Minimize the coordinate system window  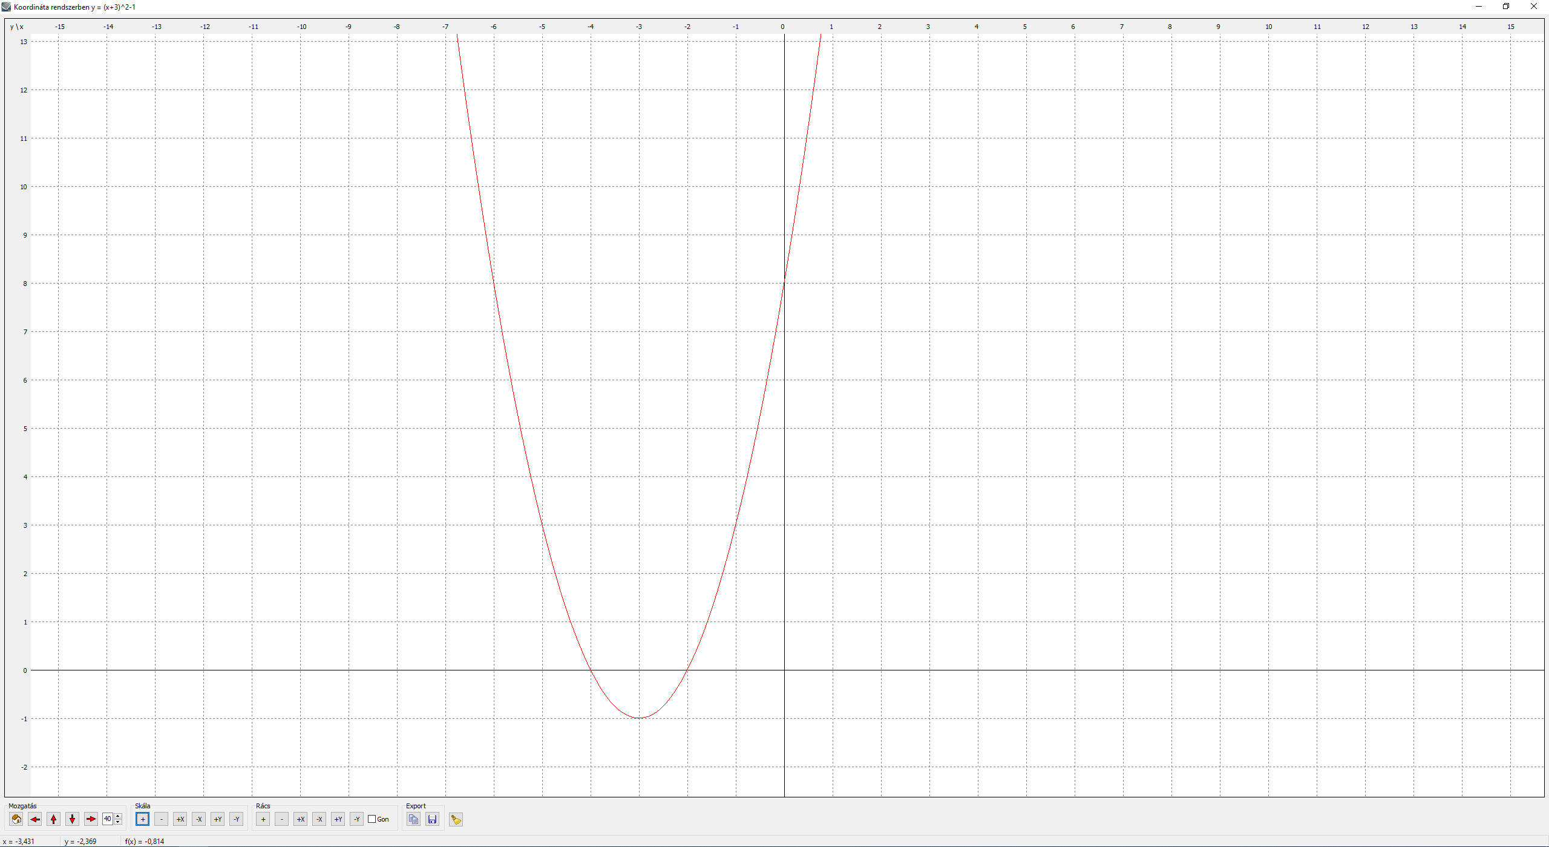tap(1479, 7)
